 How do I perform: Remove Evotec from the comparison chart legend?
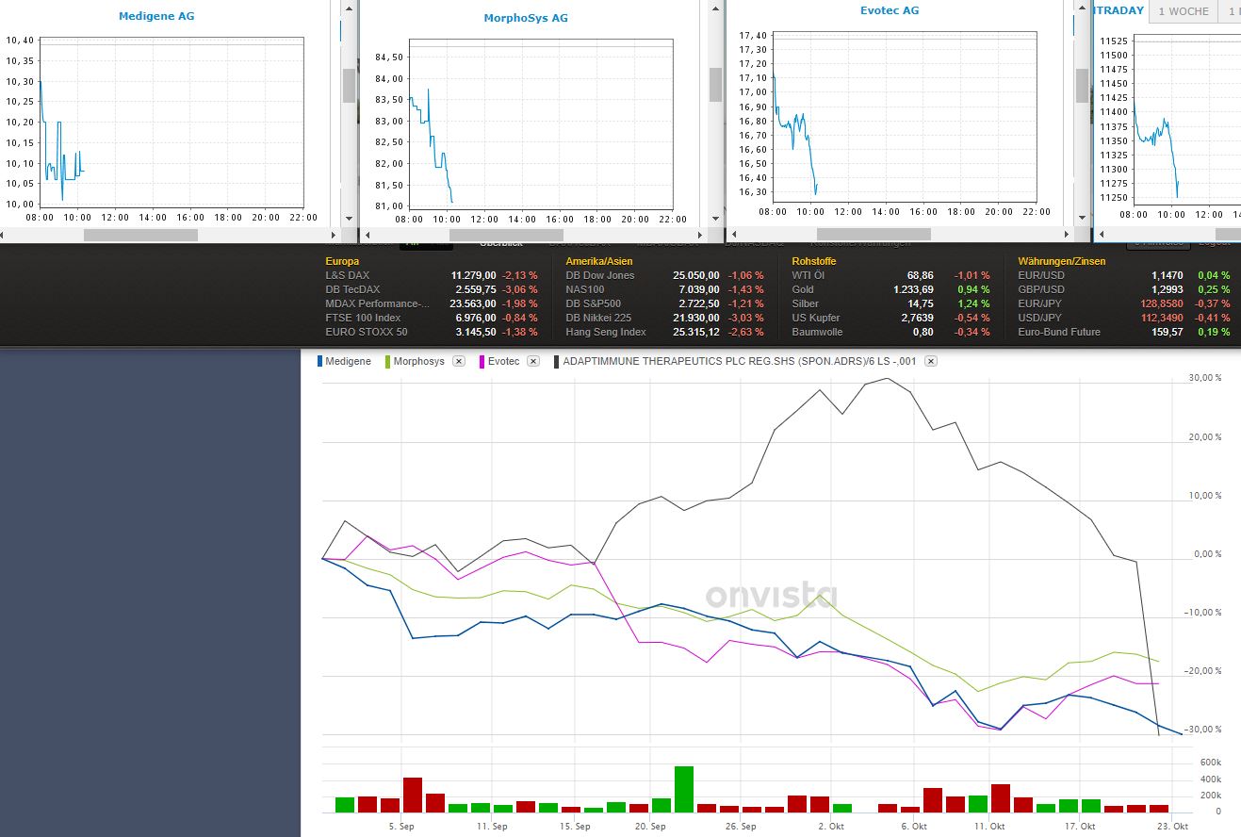pos(533,361)
